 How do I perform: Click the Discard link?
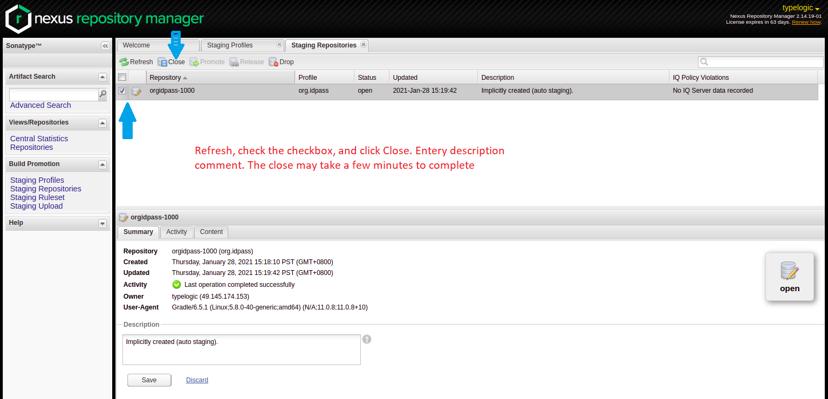click(x=197, y=380)
